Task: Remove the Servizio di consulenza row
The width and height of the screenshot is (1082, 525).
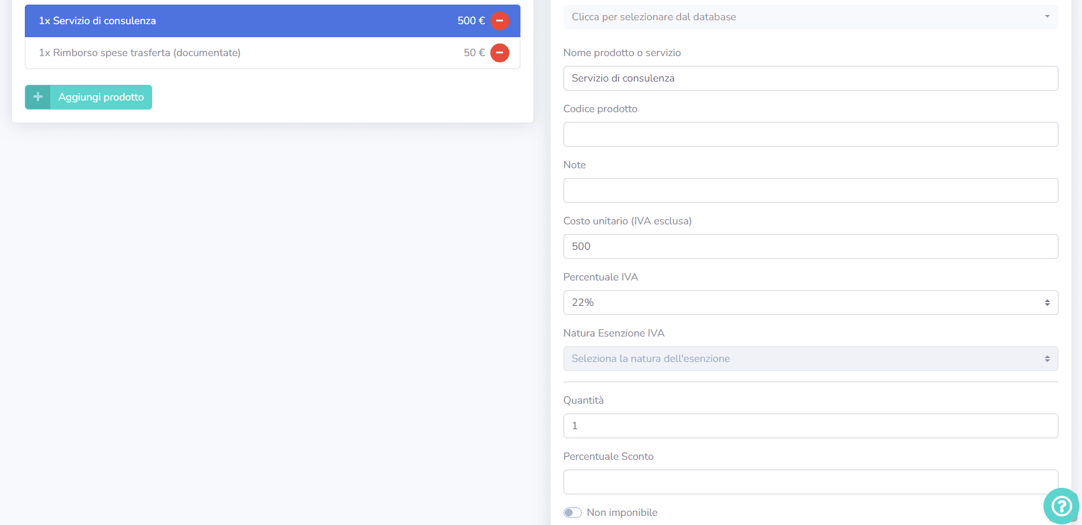Action: point(500,21)
